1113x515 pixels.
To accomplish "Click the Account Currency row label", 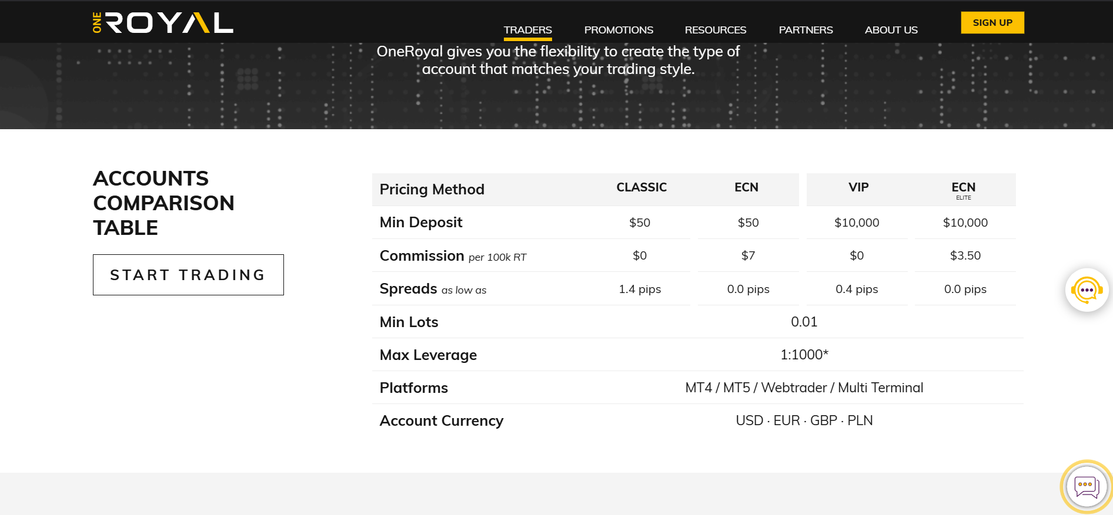I will (442, 420).
